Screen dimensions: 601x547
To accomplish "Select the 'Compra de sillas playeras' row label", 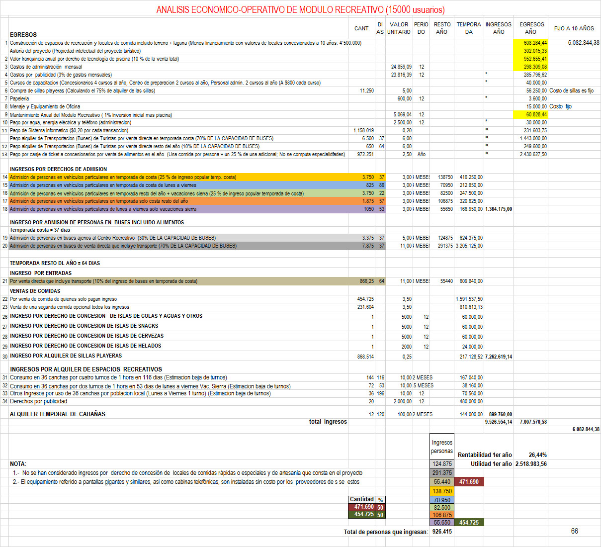I will point(83,91).
